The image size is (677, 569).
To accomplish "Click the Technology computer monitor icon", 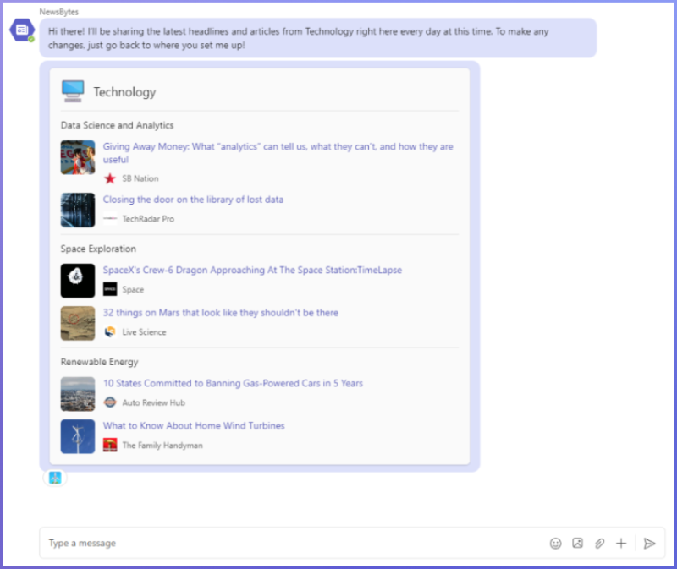I will point(73,91).
